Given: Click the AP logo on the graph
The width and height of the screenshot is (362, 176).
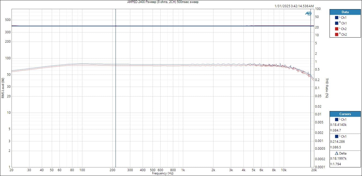Looking at the screenshot, I should point(308,13).
